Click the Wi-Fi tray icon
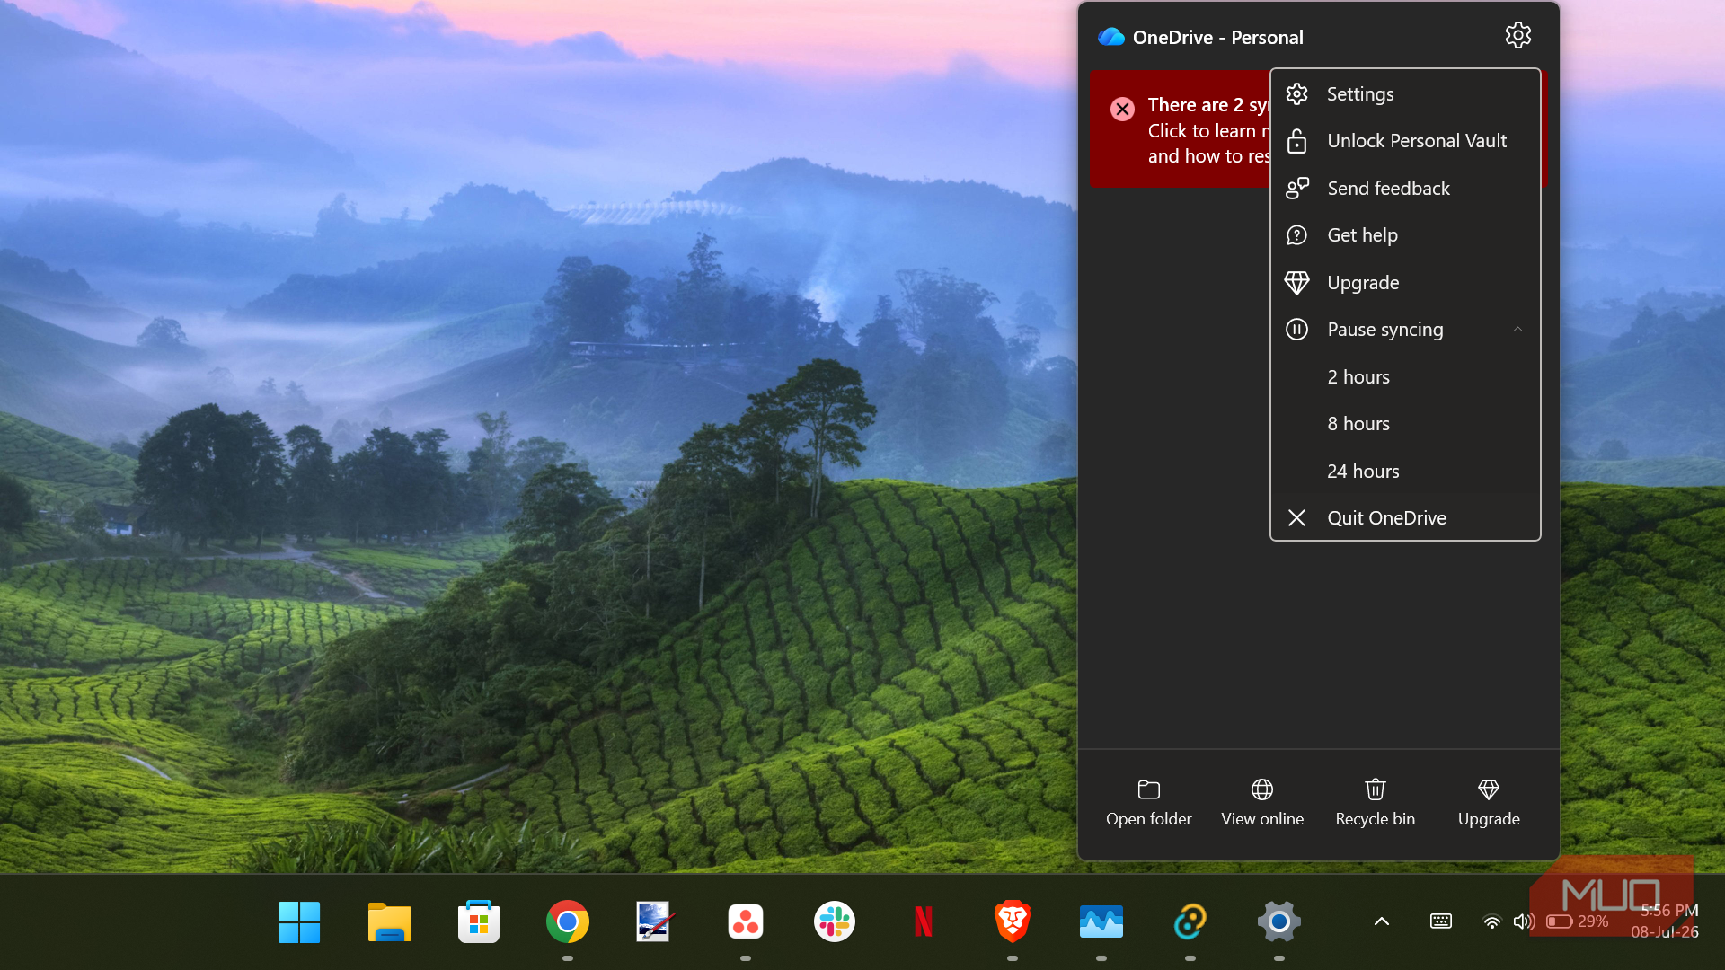This screenshot has height=970, width=1725. pyautogui.click(x=1491, y=921)
